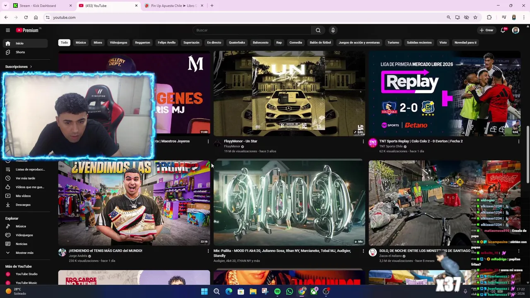Open YouTube notifications bell
This screenshot has height=298, width=530.
click(x=503, y=30)
